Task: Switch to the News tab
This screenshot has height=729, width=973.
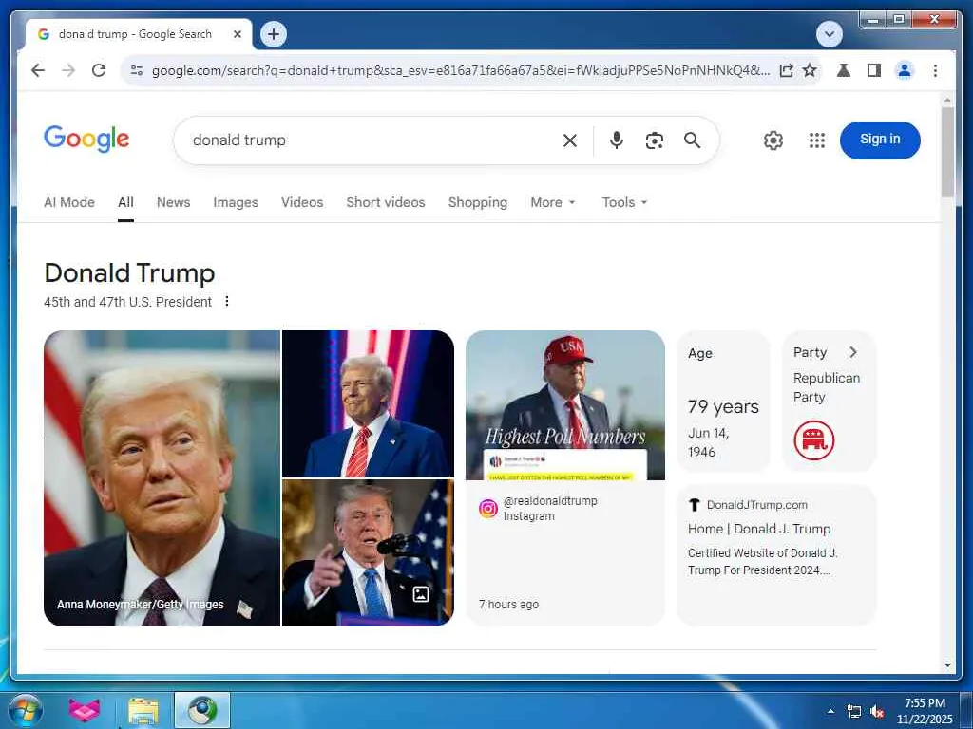Action: tap(173, 203)
